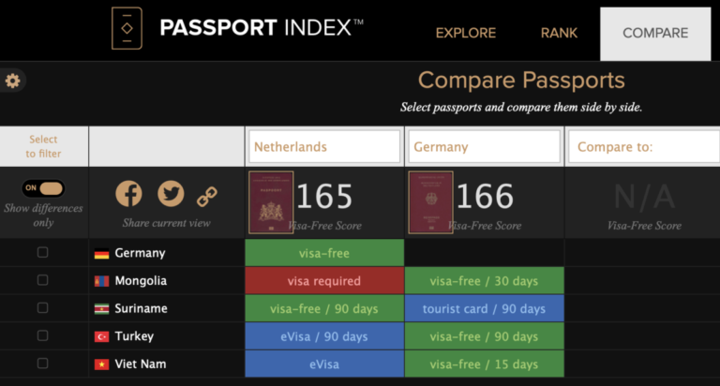The width and height of the screenshot is (720, 386).
Task: Copy link with the chain icon
Action: (x=206, y=196)
